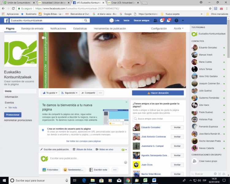Screen dimensions: 230x184
Task: Click Escribir nota button
Action: (x=98, y=170)
